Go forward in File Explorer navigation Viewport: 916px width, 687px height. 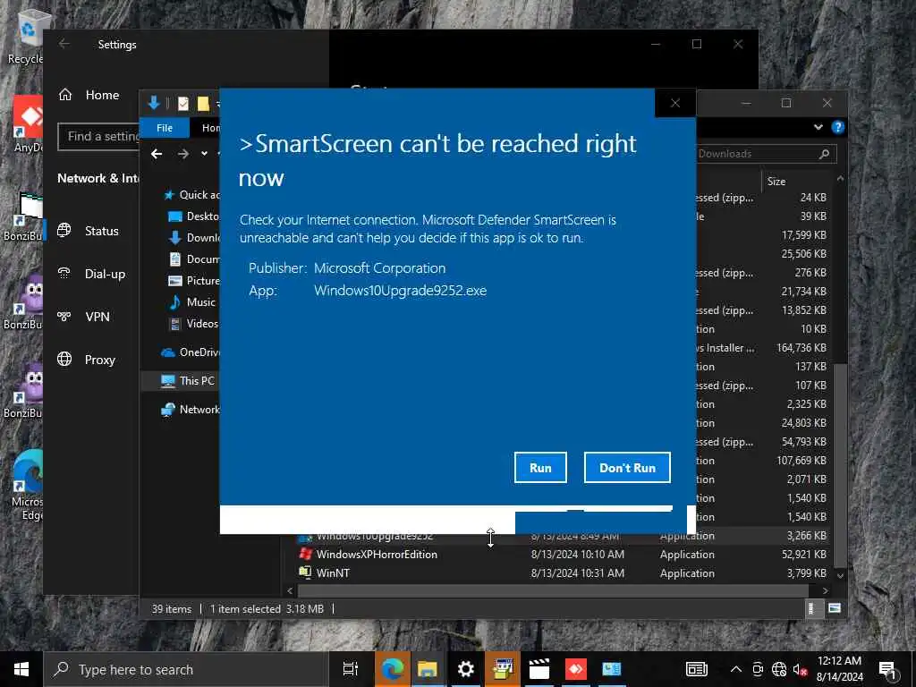[x=183, y=154]
